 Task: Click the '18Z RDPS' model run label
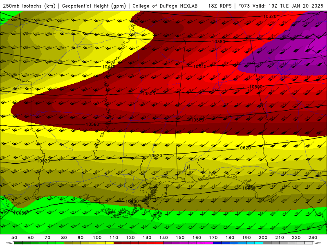[x=220, y=6]
